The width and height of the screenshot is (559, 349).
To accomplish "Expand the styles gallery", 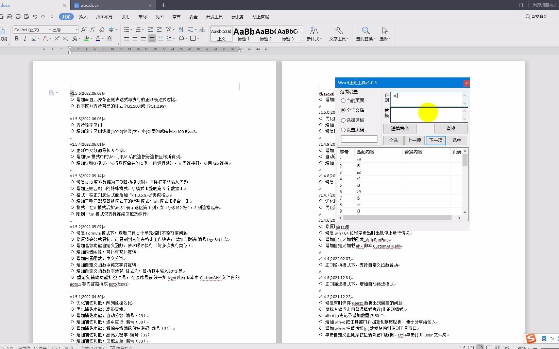I will coord(301,39).
